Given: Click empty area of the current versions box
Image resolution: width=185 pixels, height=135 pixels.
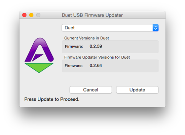Looking at the screenshot, I should click(130, 47).
